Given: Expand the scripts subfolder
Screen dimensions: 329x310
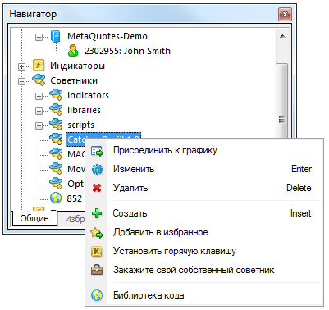Looking at the screenshot, I should coord(39,125).
